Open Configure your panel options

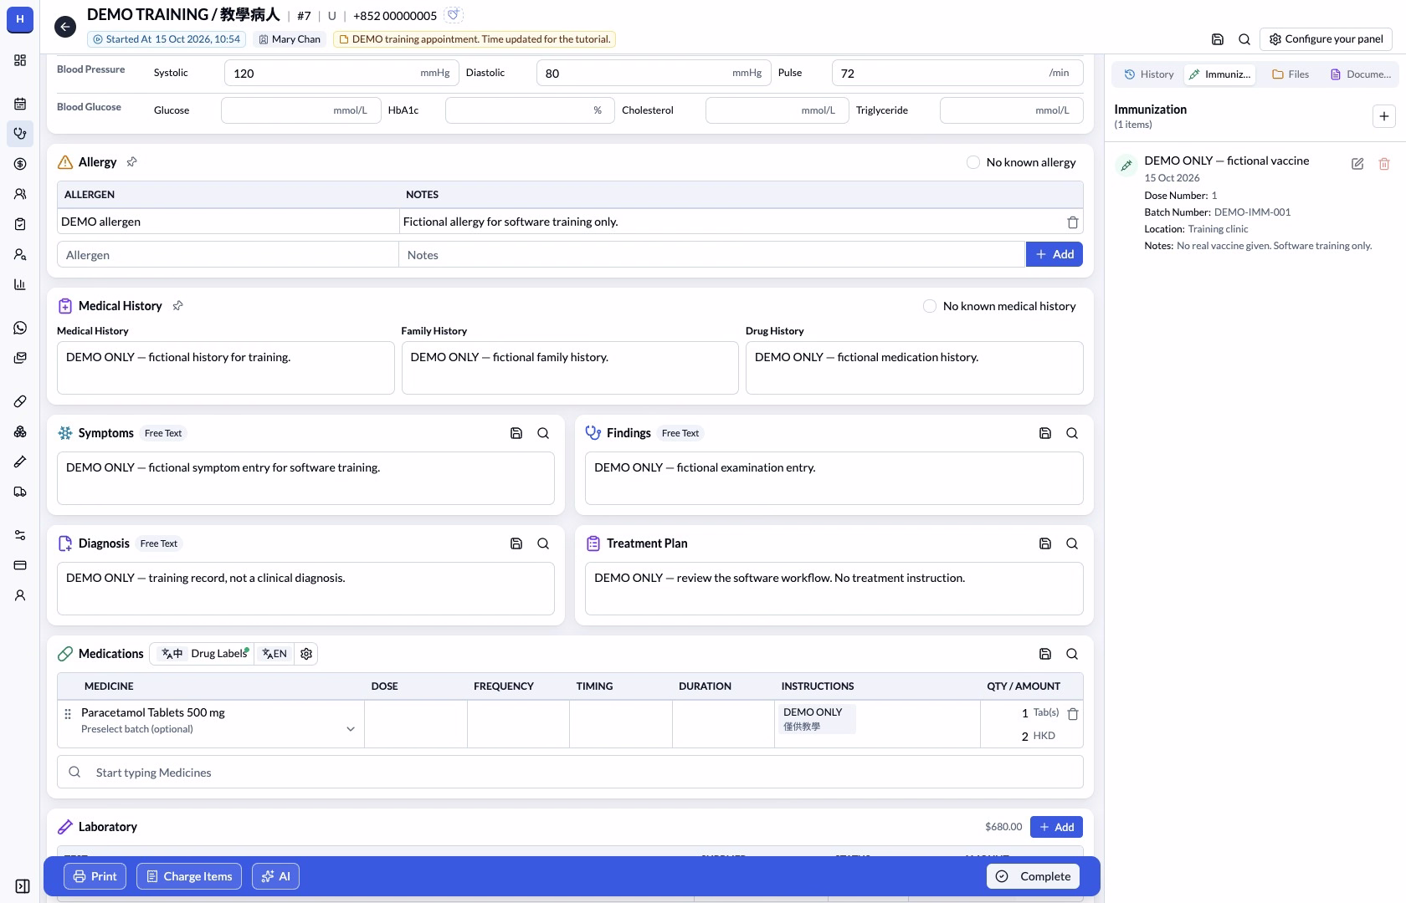(1326, 39)
